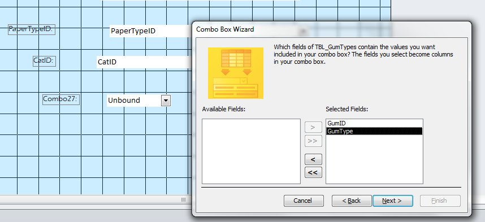This screenshot has height=222, width=485.
Task: Click the CatID text box control
Action: tap(143, 62)
